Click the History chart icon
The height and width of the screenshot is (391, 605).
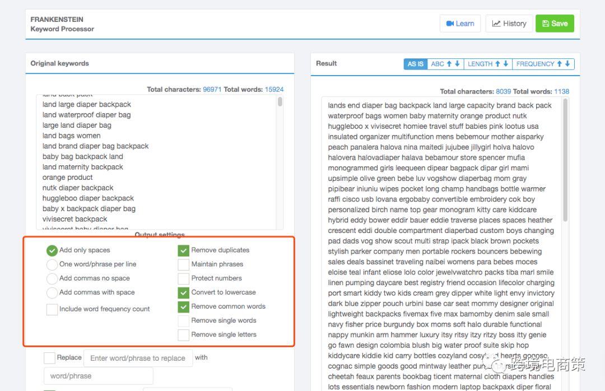(496, 24)
